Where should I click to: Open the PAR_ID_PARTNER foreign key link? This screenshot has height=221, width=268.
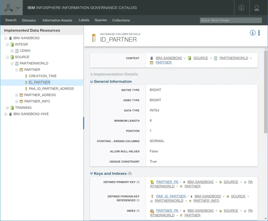tap(171, 196)
